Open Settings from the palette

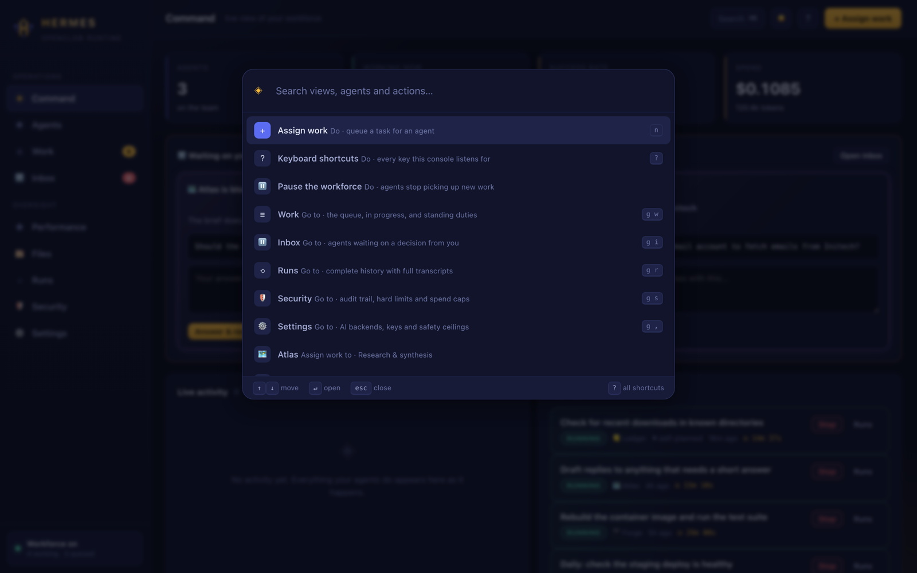click(x=458, y=326)
